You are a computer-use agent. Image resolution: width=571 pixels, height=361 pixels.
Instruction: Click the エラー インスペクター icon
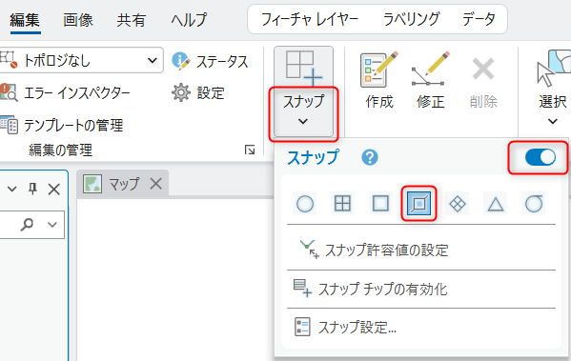pos(9,92)
